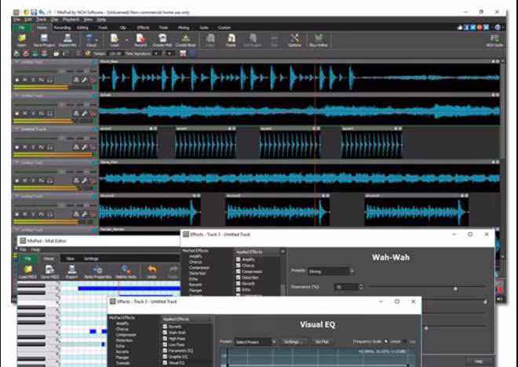The height and width of the screenshot is (367, 518).
Task: Switch to the Recording ribbon tab
Action: click(x=62, y=27)
